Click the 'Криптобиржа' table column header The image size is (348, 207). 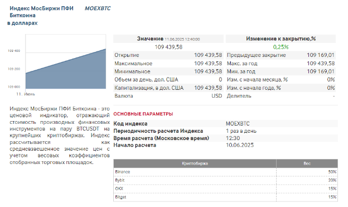pos(195,163)
